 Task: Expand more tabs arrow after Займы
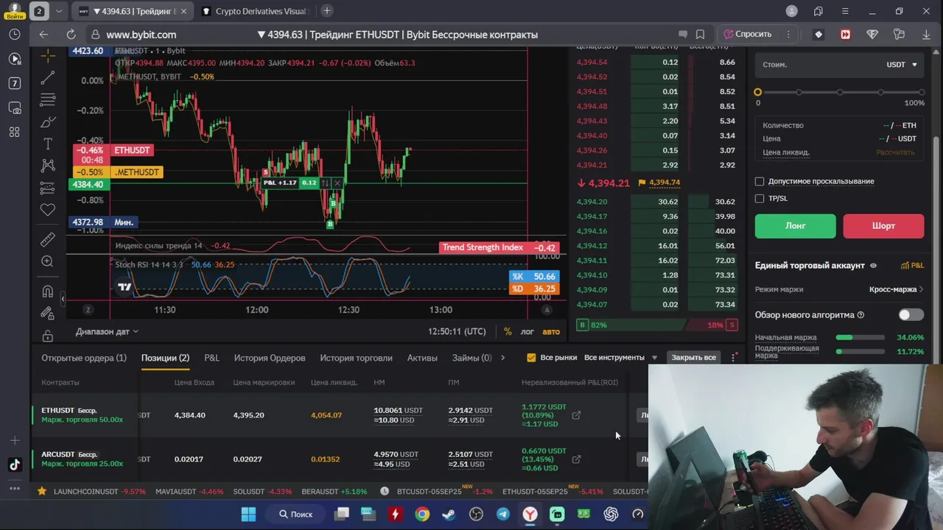tap(502, 358)
